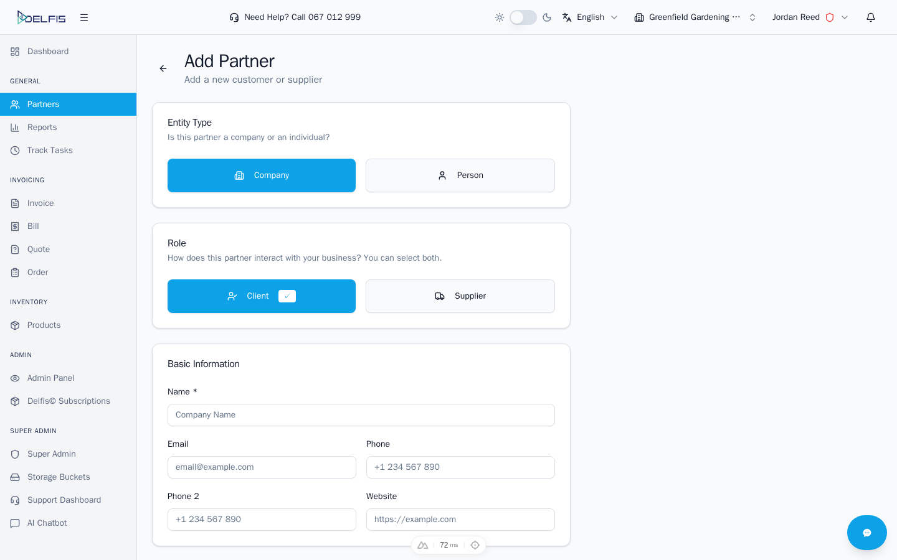Open the Reports section
897x560 pixels.
[x=42, y=127]
